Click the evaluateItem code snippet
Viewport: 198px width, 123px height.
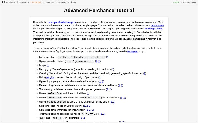(x=56, y=102)
